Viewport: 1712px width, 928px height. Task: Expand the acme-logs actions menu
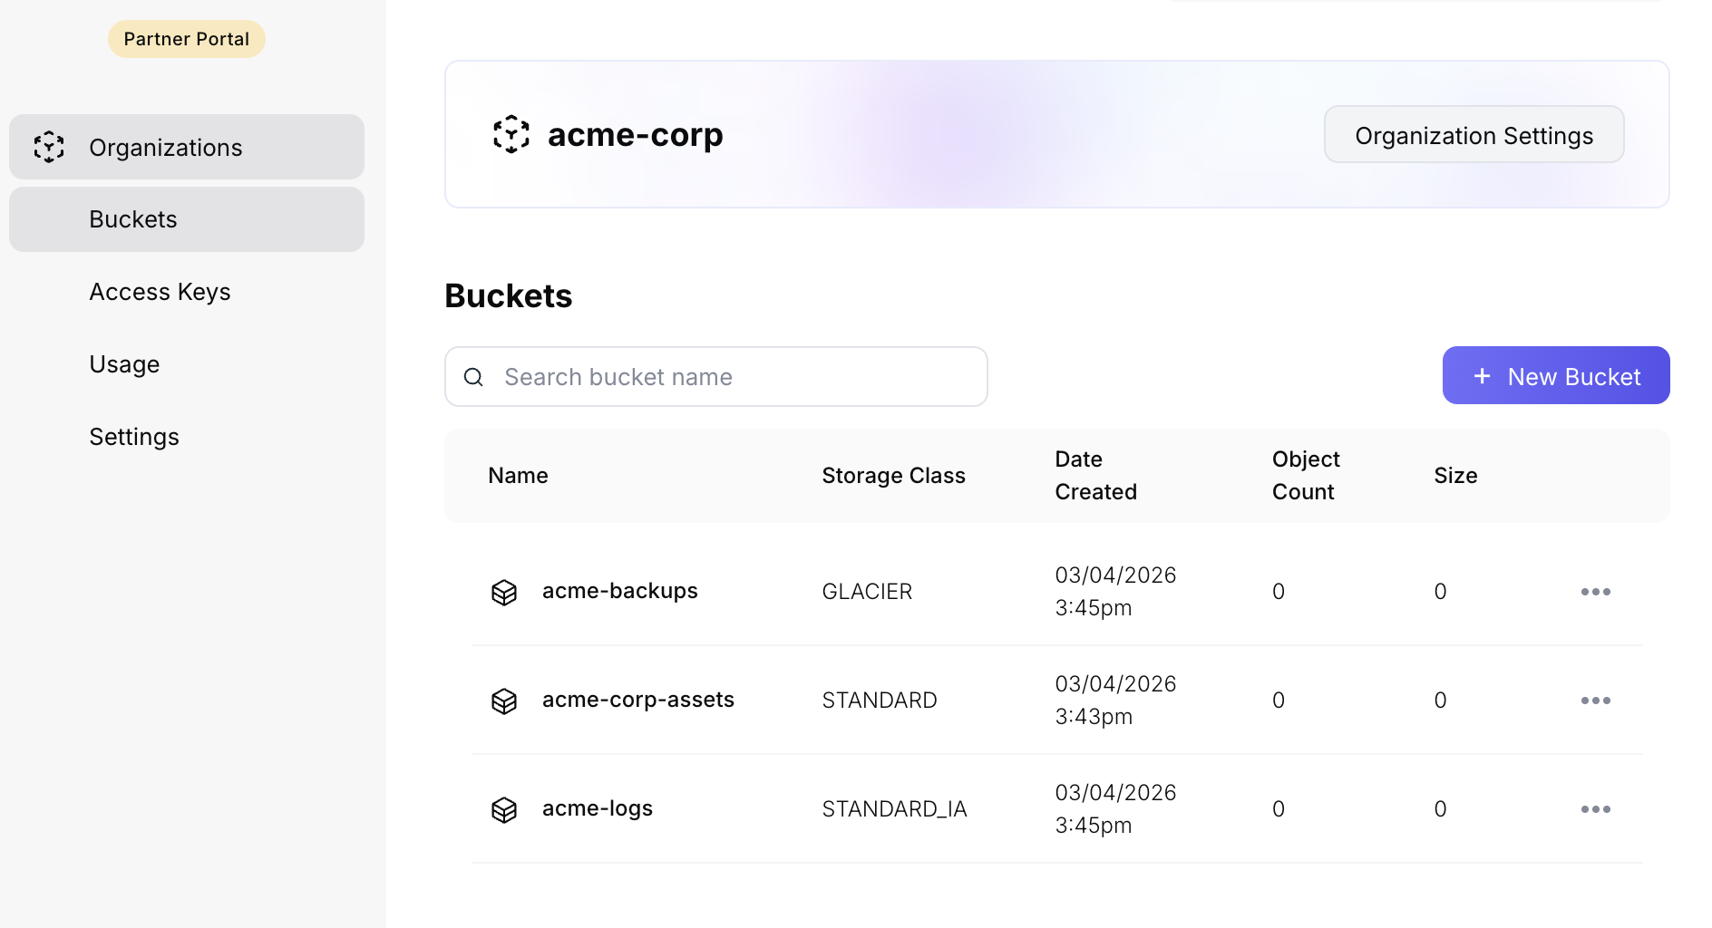[x=1595, y=809]
